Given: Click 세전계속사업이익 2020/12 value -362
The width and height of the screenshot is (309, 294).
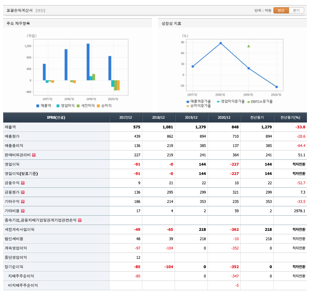Looking at the screenshot, I should [x=234, y=229].
